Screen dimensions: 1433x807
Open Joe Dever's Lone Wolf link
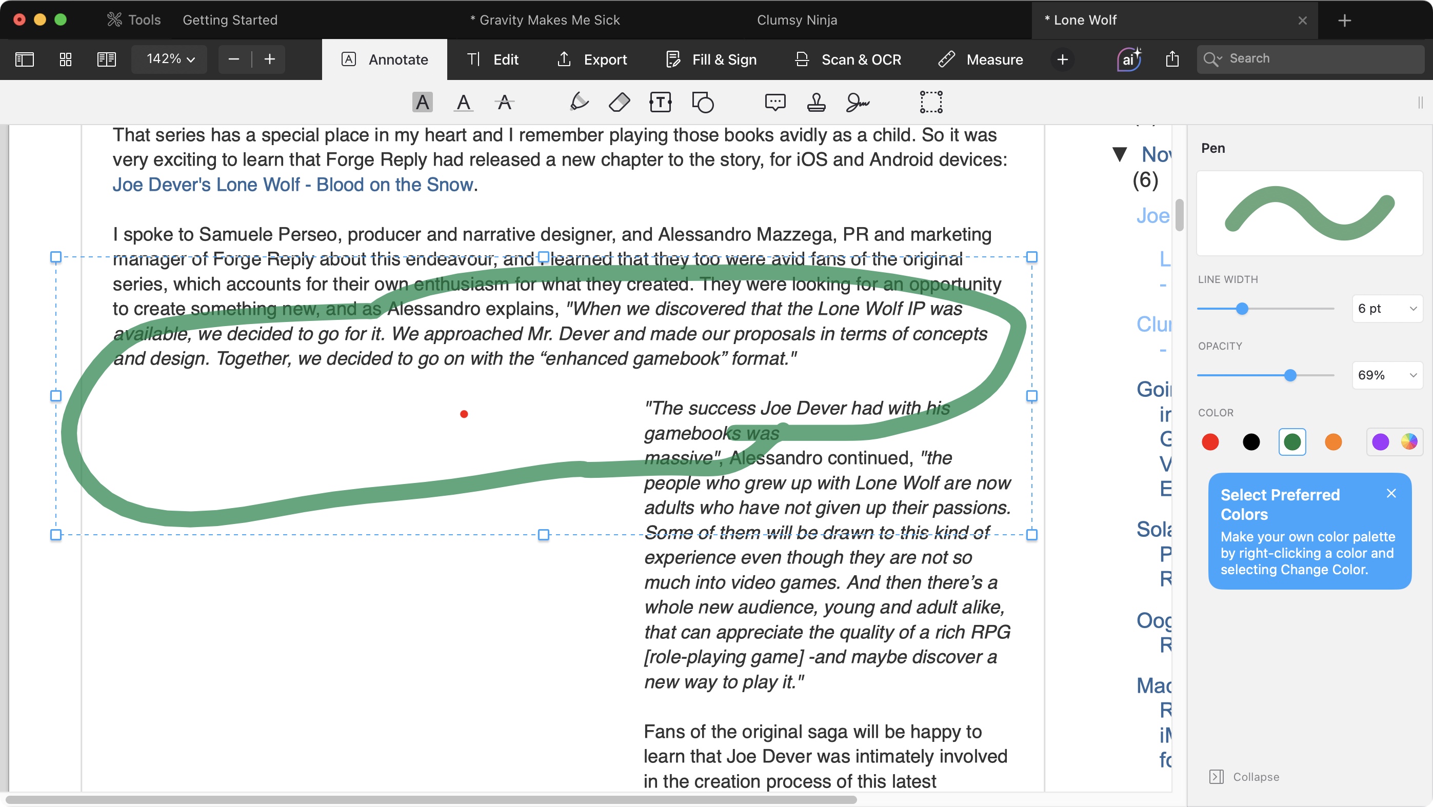[x=293, y=185]
